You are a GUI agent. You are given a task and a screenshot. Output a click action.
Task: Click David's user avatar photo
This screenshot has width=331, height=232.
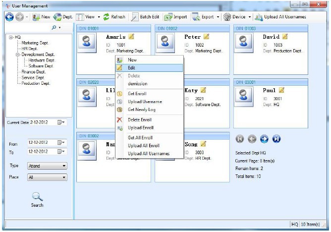pyautogui.click(x=244, y=43)
